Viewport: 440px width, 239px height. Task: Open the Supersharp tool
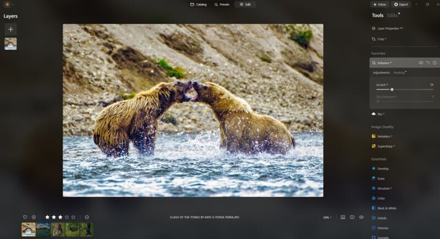pyautogui.click(x=386, y=146)
